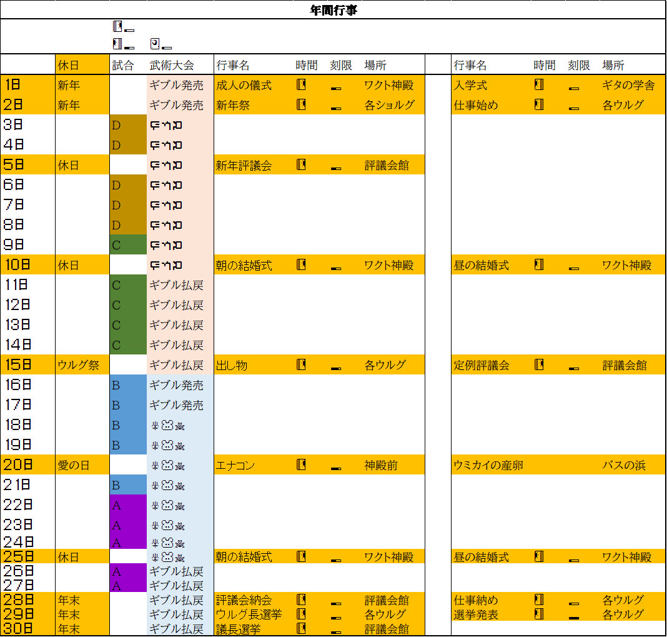
Task: Select the 20日 date cell
Action: 27,464
